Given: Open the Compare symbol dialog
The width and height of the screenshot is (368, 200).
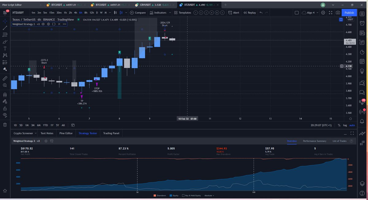Looking at the screenshot, I should coord(138,13).
